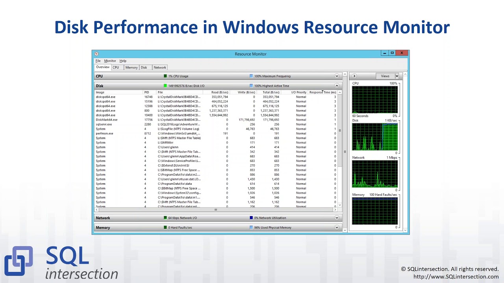Screen dimensions: 504x283
Task: Select the diskspd64.exe row with PID 15196
Action: pos(216,101)
